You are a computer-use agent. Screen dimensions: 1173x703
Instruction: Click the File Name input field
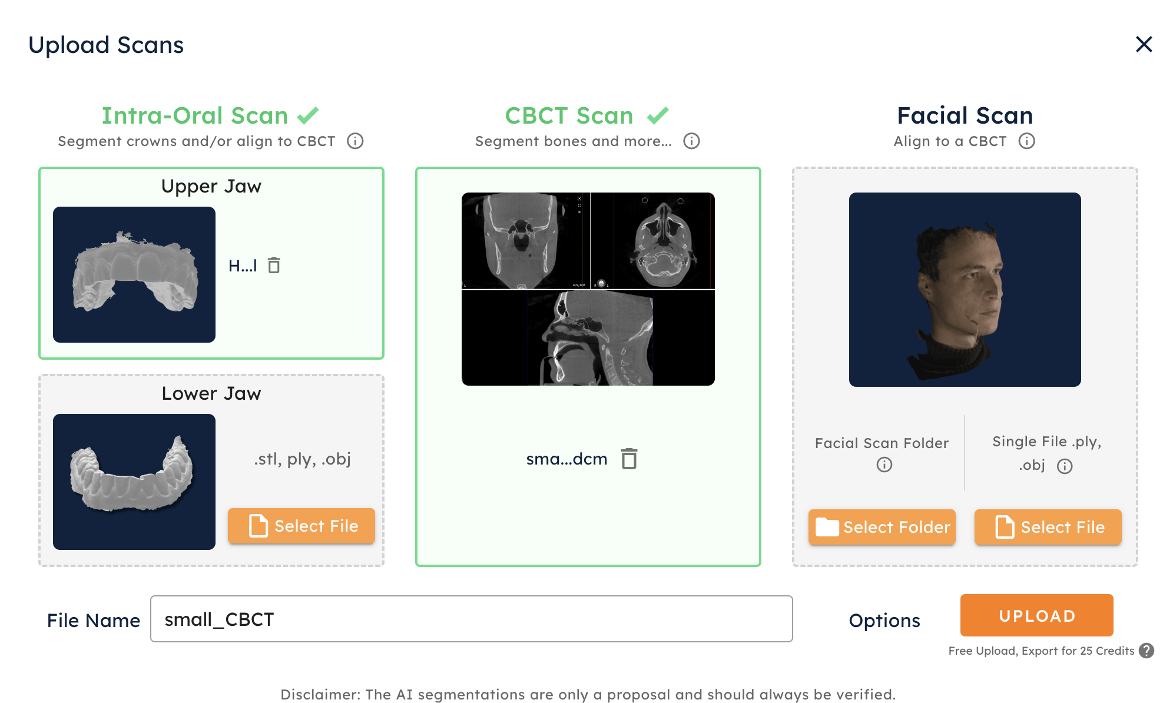point(471,619)
